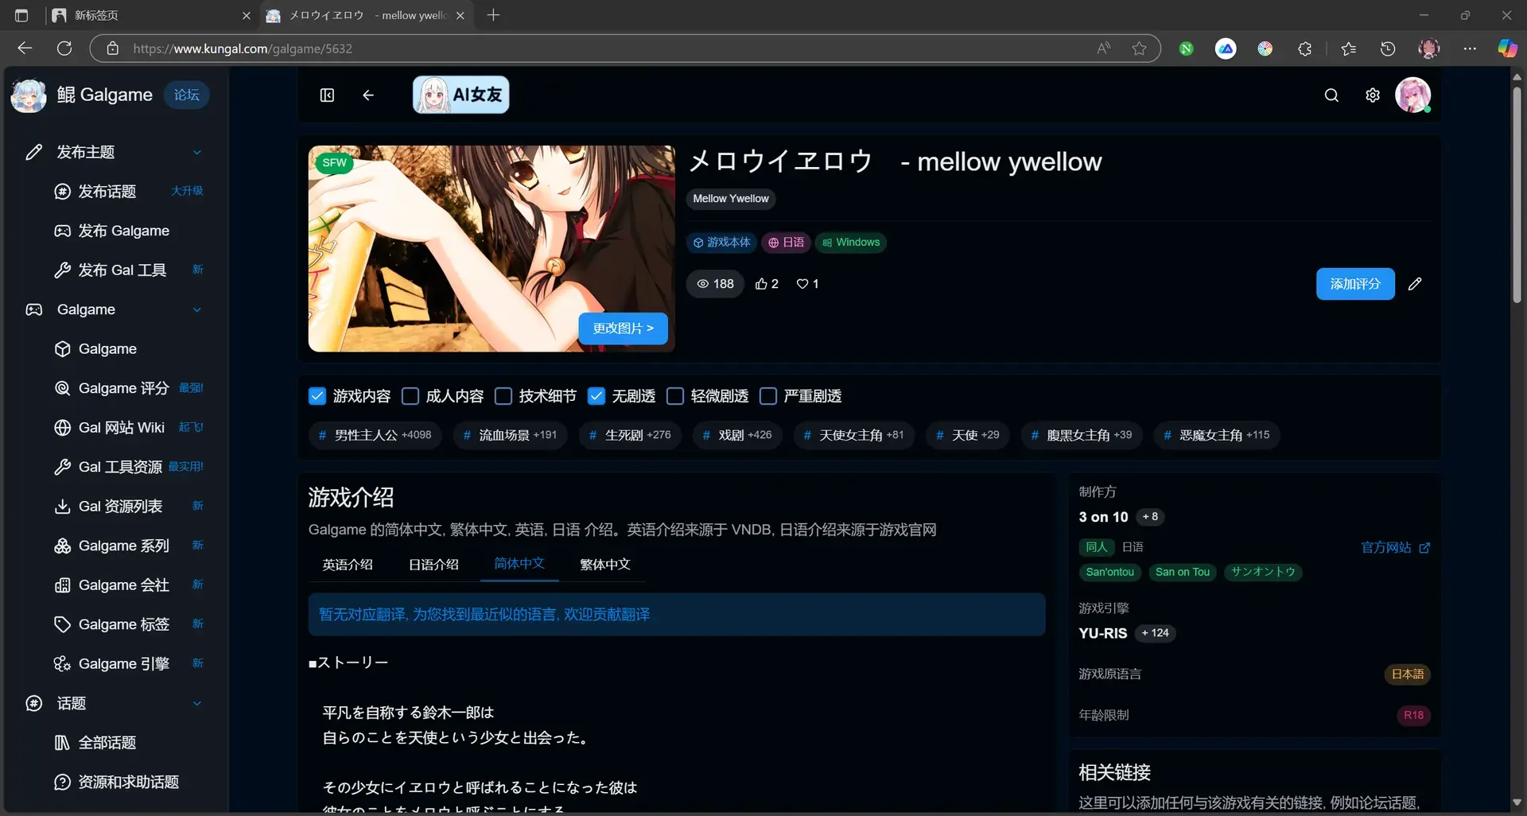Click the 3 on 10 developer name

1103,517
